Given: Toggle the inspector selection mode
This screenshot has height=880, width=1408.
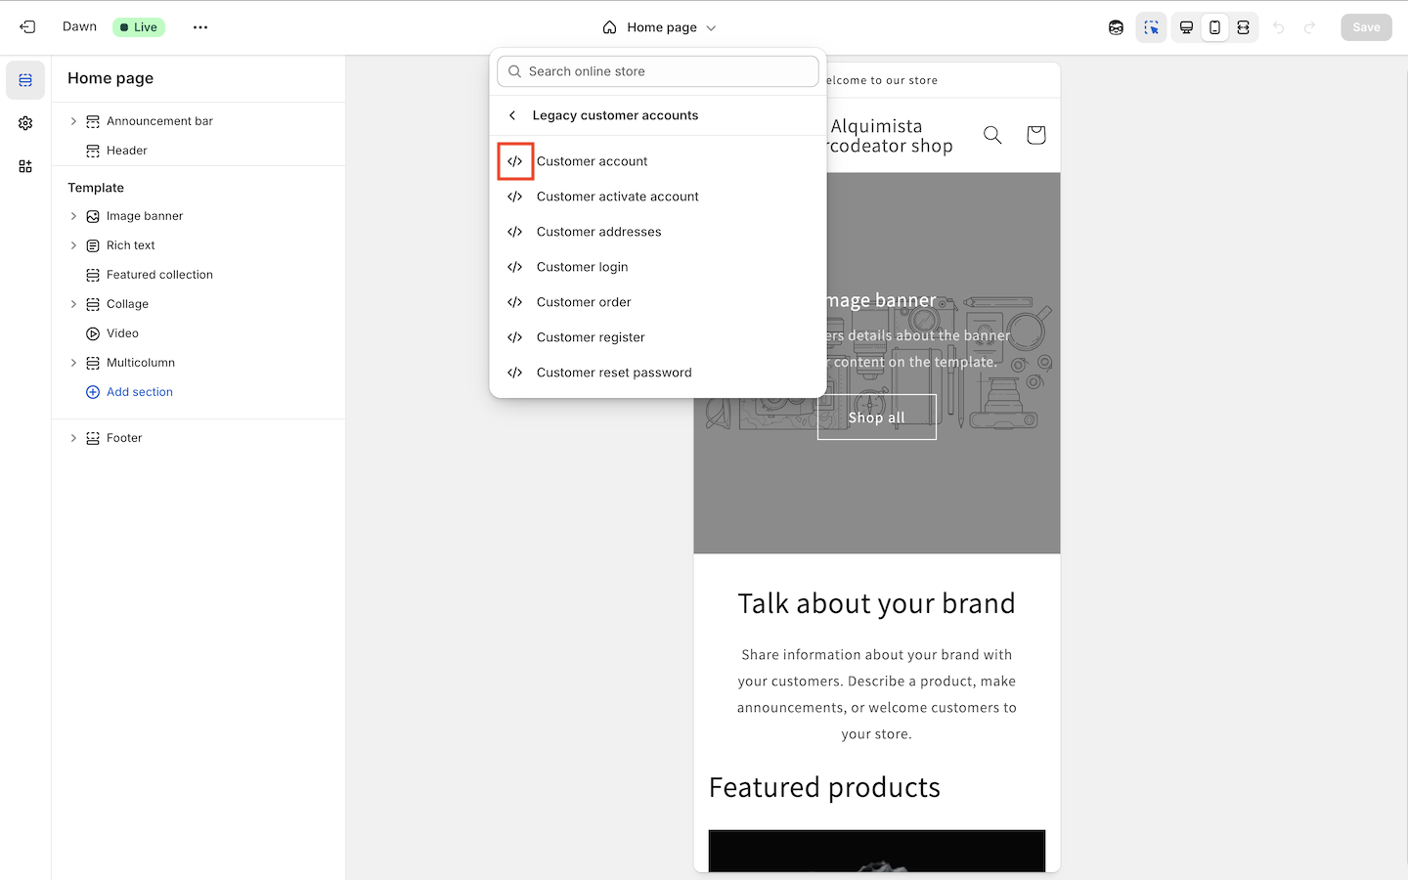Looking at the screenshot, I should [1151, 27].
